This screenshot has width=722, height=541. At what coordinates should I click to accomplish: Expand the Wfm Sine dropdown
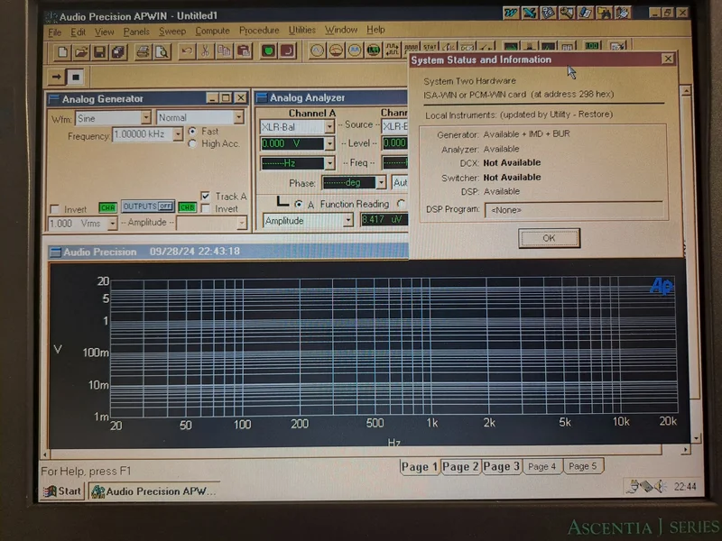tap(145, 118)
